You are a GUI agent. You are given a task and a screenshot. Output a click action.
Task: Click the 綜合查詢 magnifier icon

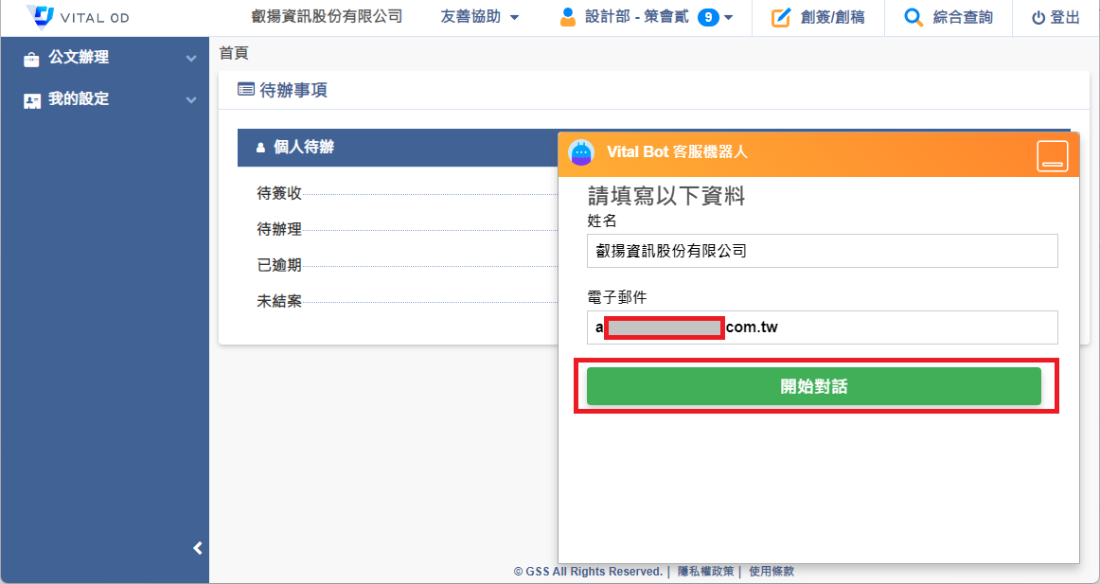click(x=914, y=17)
